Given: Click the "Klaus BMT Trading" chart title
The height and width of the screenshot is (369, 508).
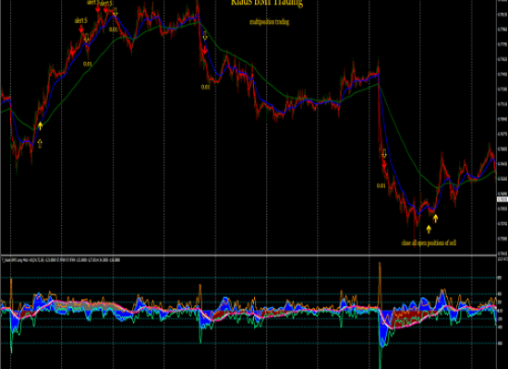Looking at the screenshot, I should coord(267,3).
